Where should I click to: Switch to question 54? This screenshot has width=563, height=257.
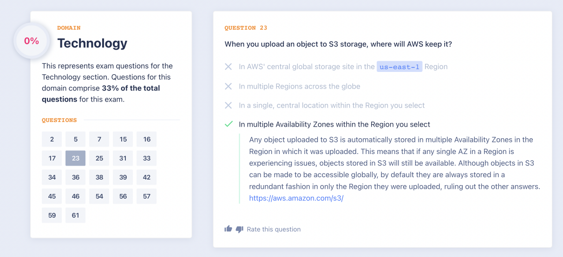99,196
